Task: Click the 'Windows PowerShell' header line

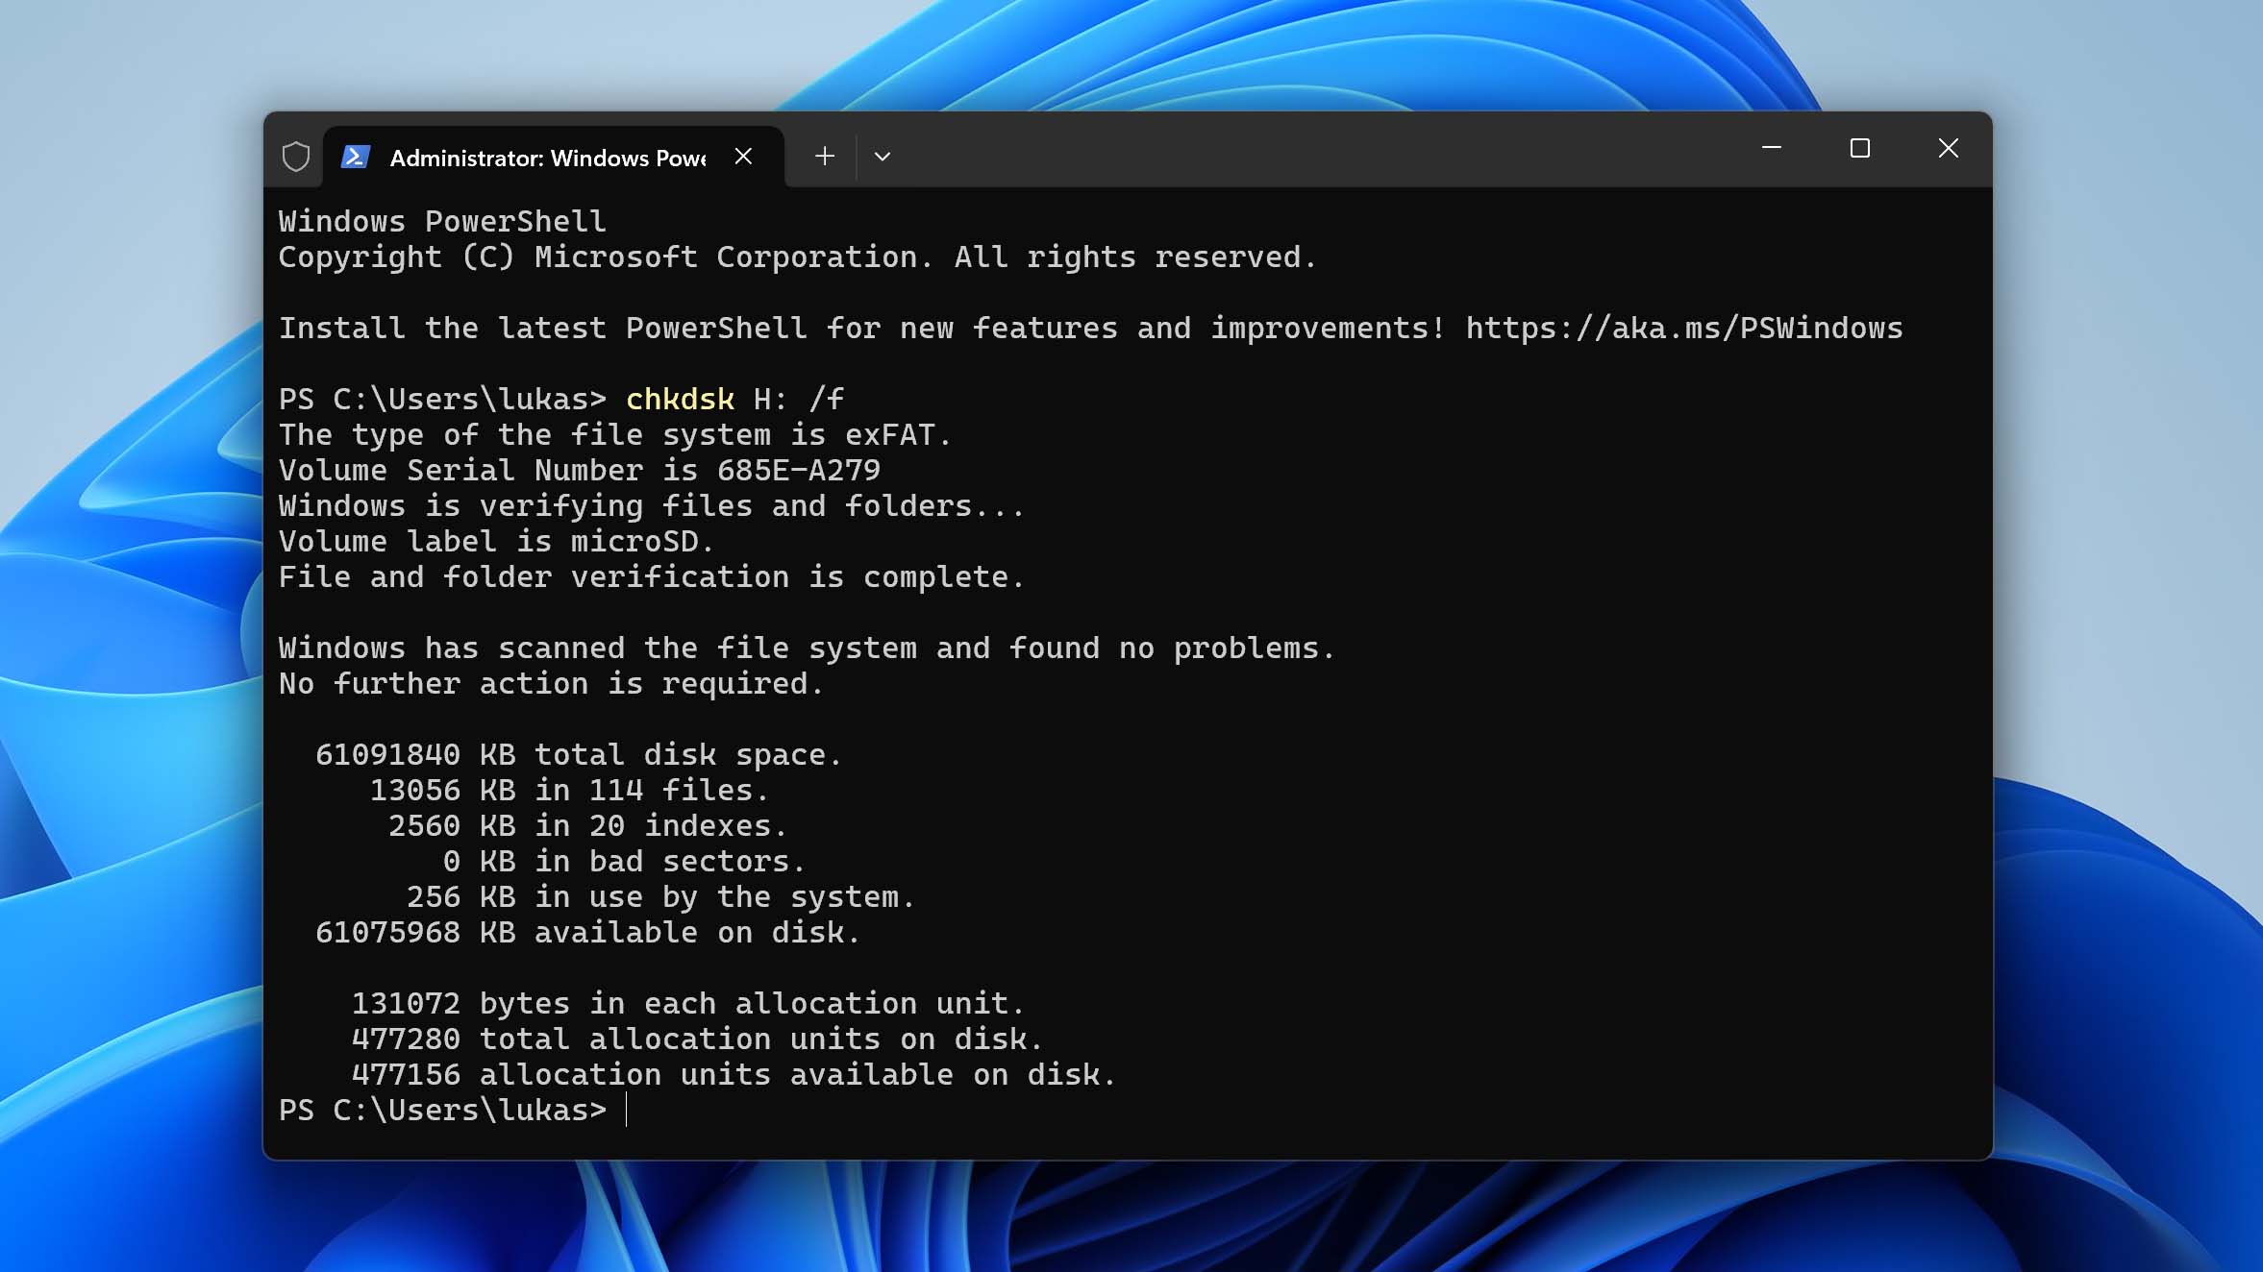Action: [442, 222]
